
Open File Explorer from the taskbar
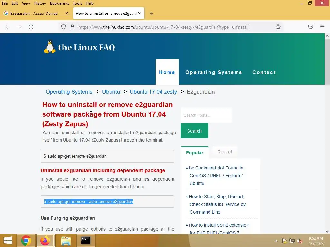point(66,241)
